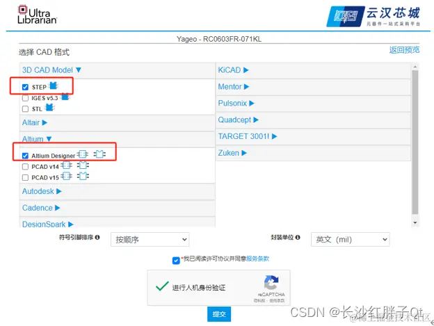Expand the Altair section
Screen dimensions: 434x326
pos(35,122)
